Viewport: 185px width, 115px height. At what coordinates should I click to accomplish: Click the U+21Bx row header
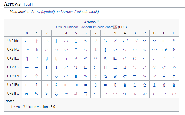(13, 59)
